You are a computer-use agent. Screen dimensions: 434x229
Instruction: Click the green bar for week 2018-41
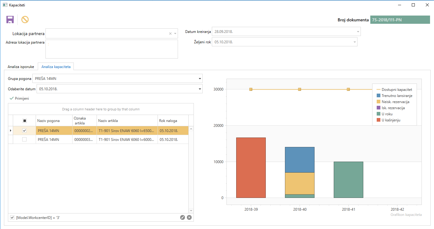tap(348, 180)
